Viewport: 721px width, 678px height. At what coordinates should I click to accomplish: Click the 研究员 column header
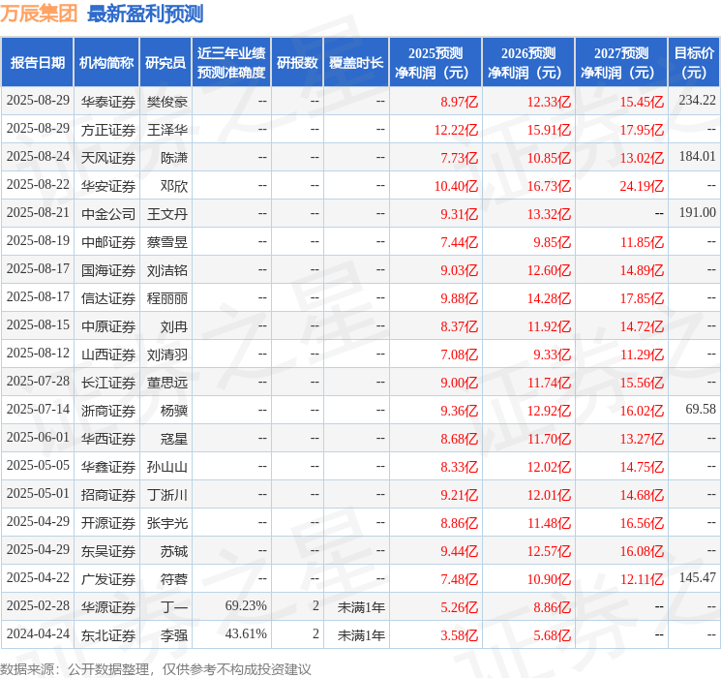click(165, 63)
